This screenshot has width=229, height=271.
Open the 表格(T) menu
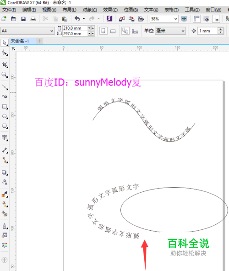pos(171,10)
